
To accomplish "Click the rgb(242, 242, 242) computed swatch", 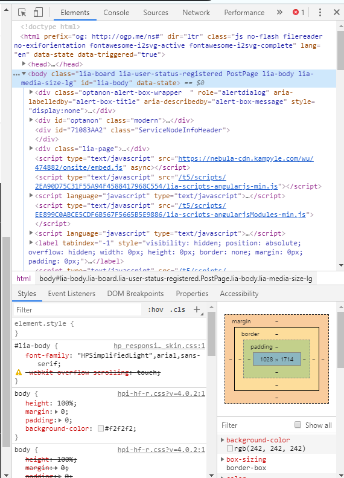I will pyautogui.click(x=230, y=448).
